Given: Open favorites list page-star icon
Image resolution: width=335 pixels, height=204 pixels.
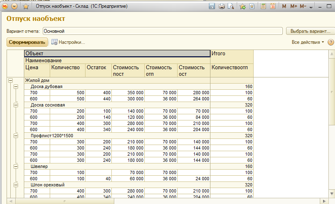Looking at the screenshot, I should (x=252, y=7).
